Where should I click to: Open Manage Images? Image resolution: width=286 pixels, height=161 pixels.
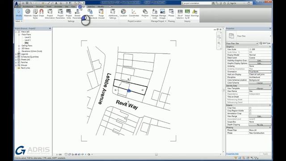[162, 14]
